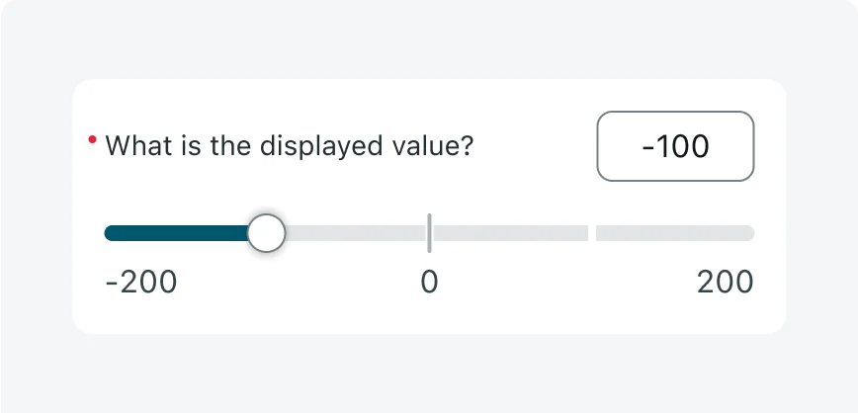
Task: Click the teal filled portion of the slider
Action: click(x=176, y=233)
